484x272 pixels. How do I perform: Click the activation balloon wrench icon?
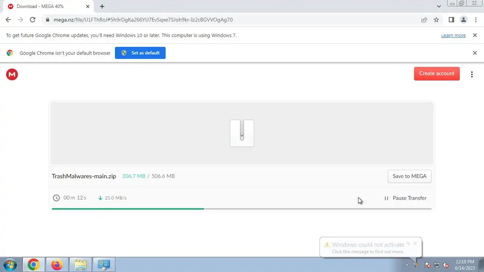pyautogui.click(x=408, y=243)
